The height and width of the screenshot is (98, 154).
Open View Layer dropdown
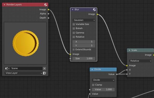point(24,73)
